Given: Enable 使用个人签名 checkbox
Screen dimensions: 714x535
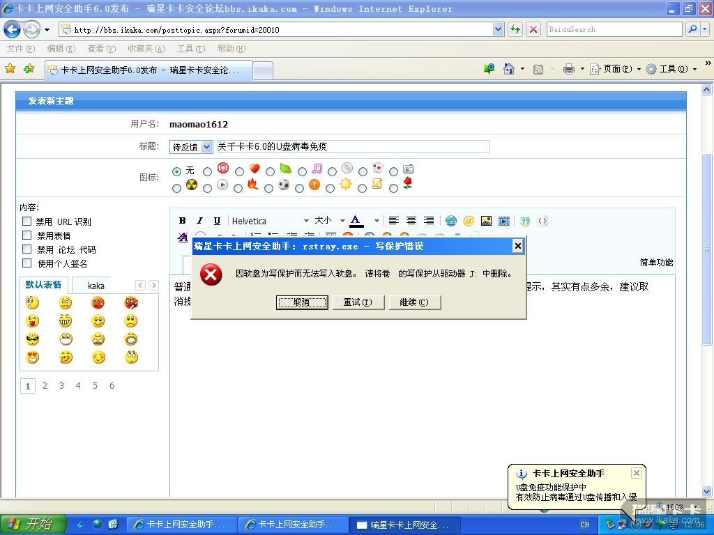Looking at the screenshot, I should pos(27,263).
